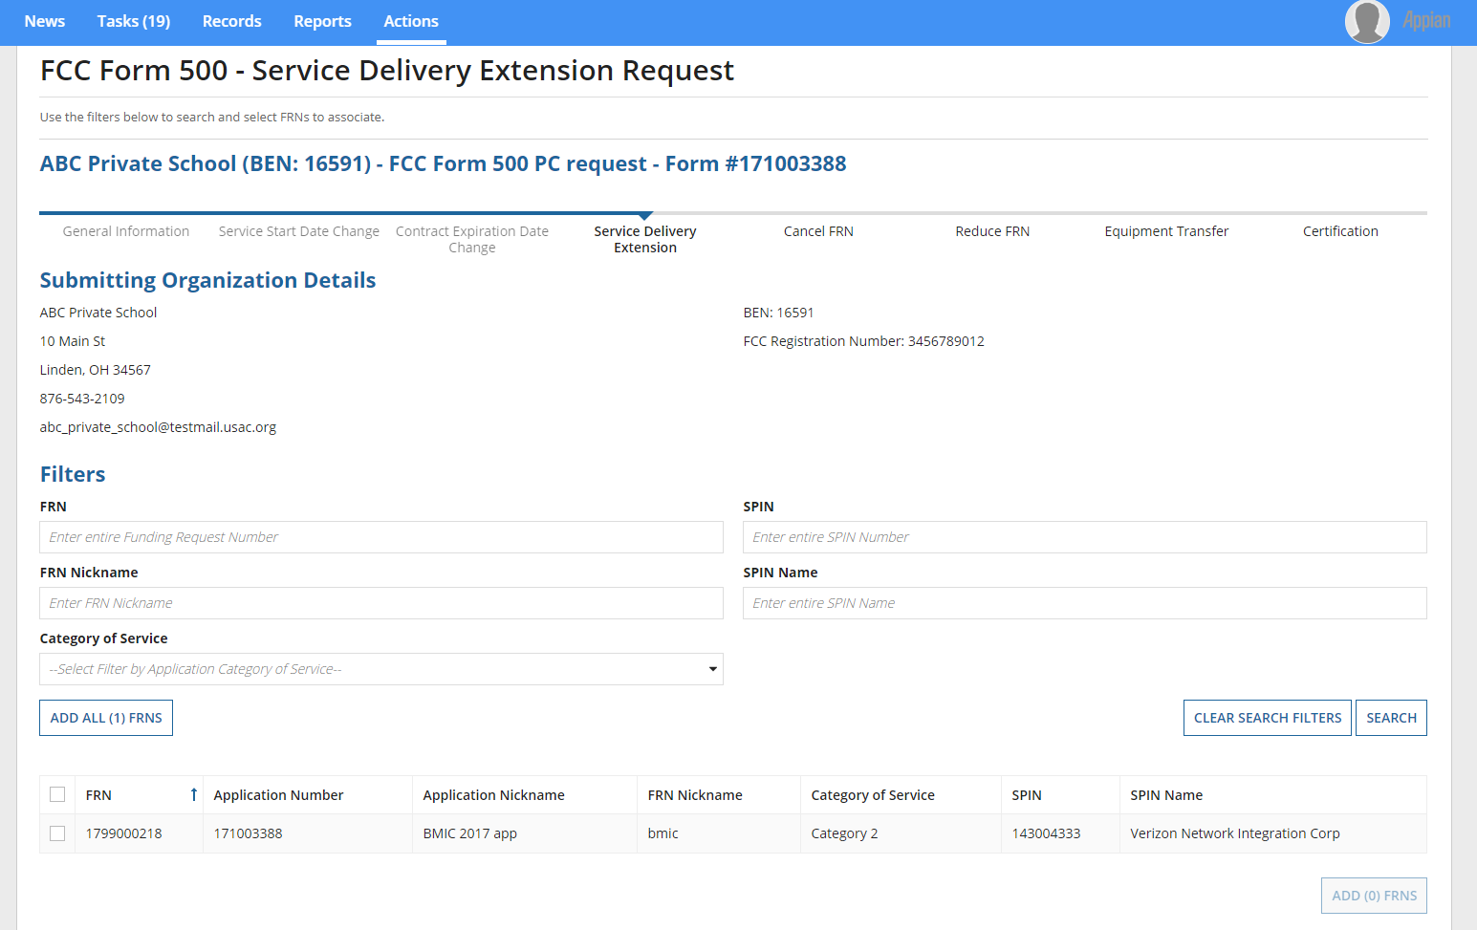Click SPIN cell 143004333
The image size is (1477, 930).
(1046, 833)
